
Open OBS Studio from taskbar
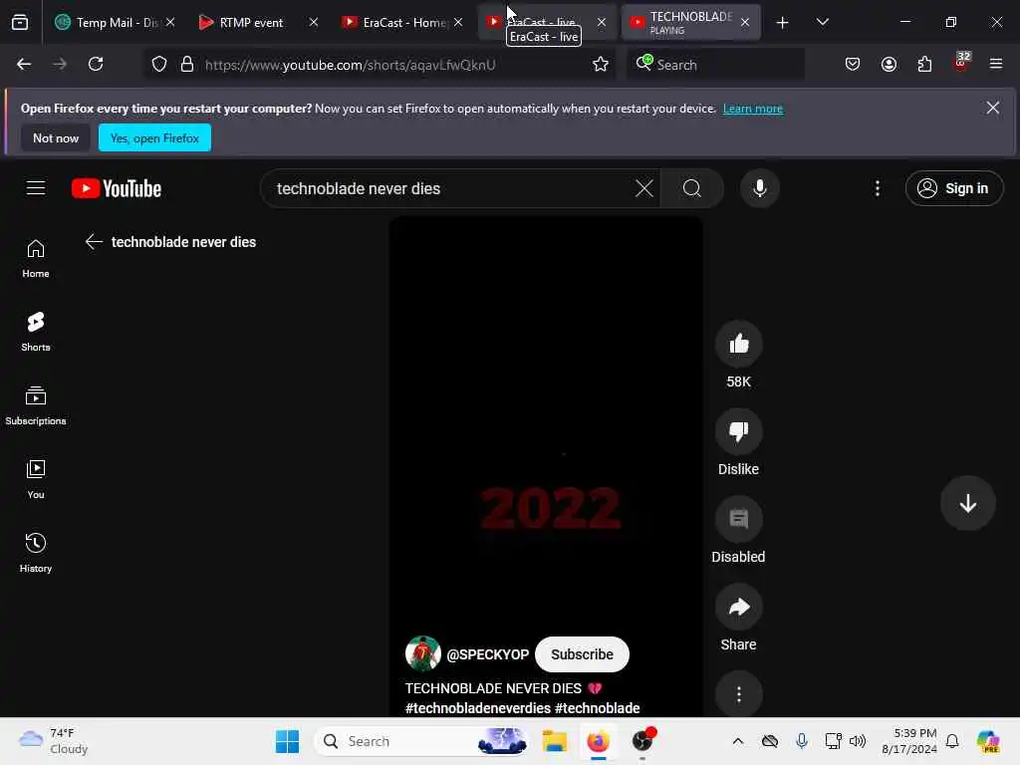pos(642,741)
